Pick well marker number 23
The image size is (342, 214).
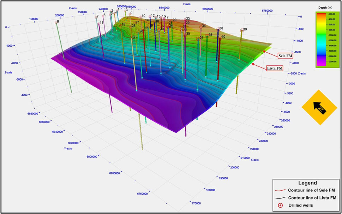(x=185, y=20)
